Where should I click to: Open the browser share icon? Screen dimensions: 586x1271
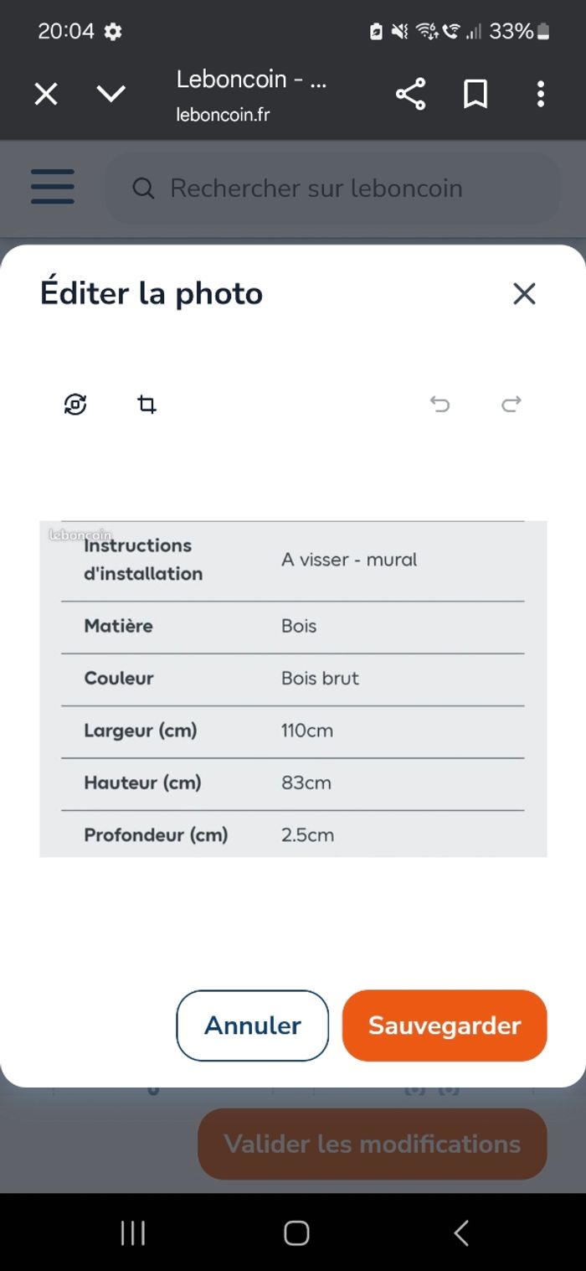(410, 94)
